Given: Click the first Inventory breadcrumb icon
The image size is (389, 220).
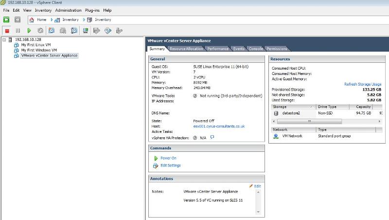Looking at the screenshot, I should pos(57,20).
